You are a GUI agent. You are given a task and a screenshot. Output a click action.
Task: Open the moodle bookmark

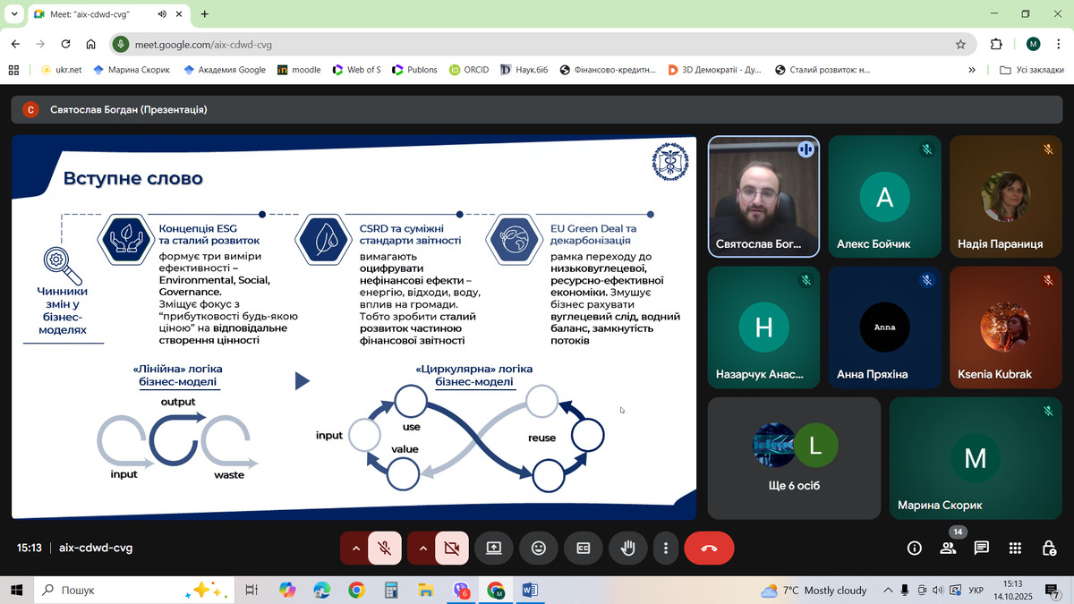(x=299, y=70)
